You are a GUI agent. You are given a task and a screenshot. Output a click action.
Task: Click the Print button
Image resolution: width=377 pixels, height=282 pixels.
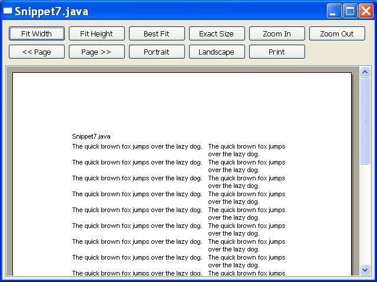277,52
